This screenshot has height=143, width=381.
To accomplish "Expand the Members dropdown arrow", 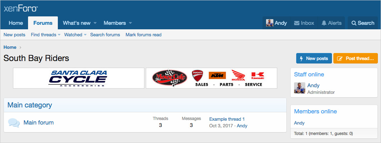I will (130, 23).
